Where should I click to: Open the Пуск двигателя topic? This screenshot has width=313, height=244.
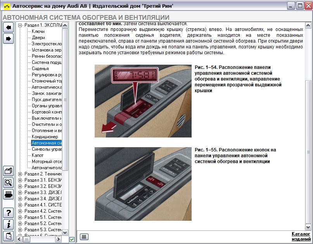click(47, 100)
